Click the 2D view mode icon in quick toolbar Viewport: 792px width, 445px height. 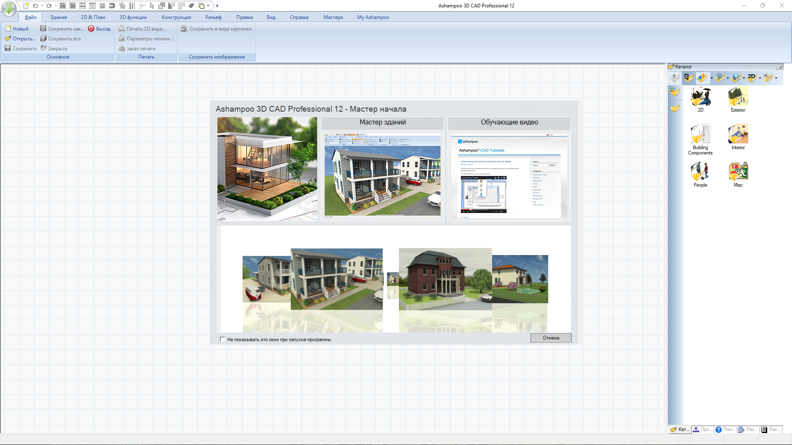pyautogui.click(x=62, y=6)
